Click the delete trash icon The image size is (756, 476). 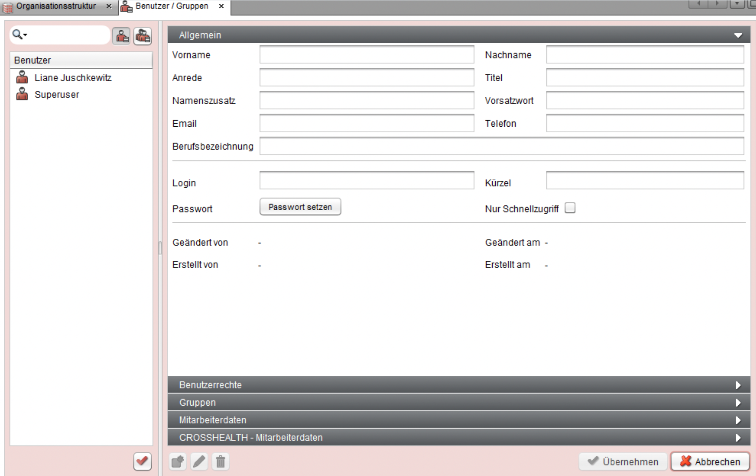tap(220, 461)
